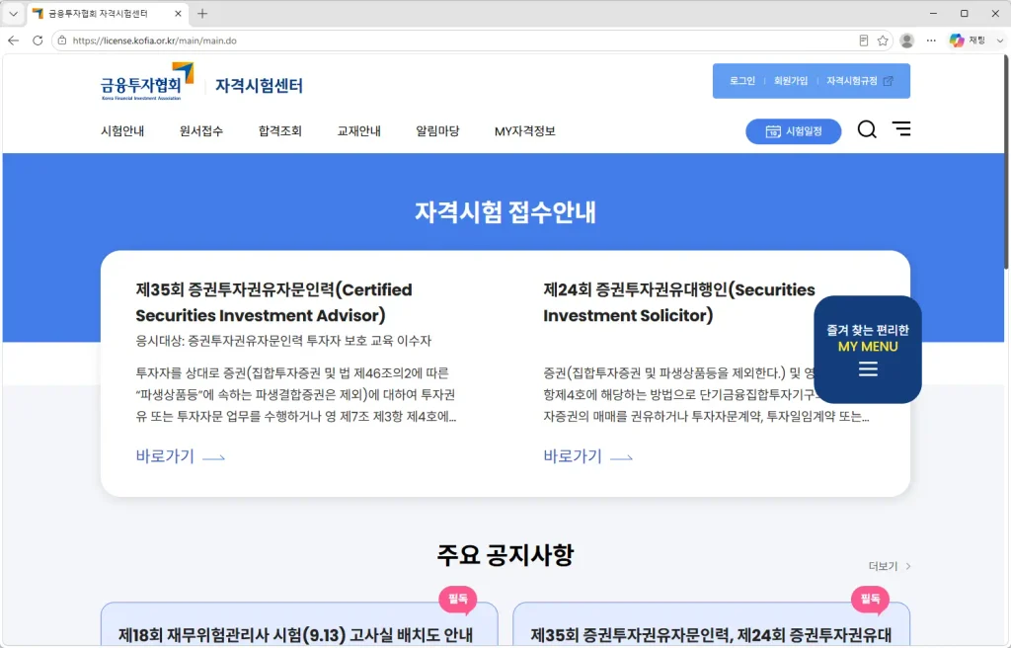This screenshot has height=648, width=1011.
Task: Open the 시험안내 menu
Action: point(122,131)
